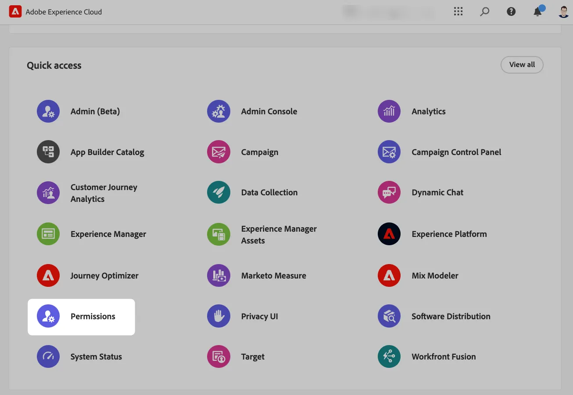This screenshot has width=573, height=395.
Task: Open the Admin (Beta) app icon
Action: click(x=48, y=111)
